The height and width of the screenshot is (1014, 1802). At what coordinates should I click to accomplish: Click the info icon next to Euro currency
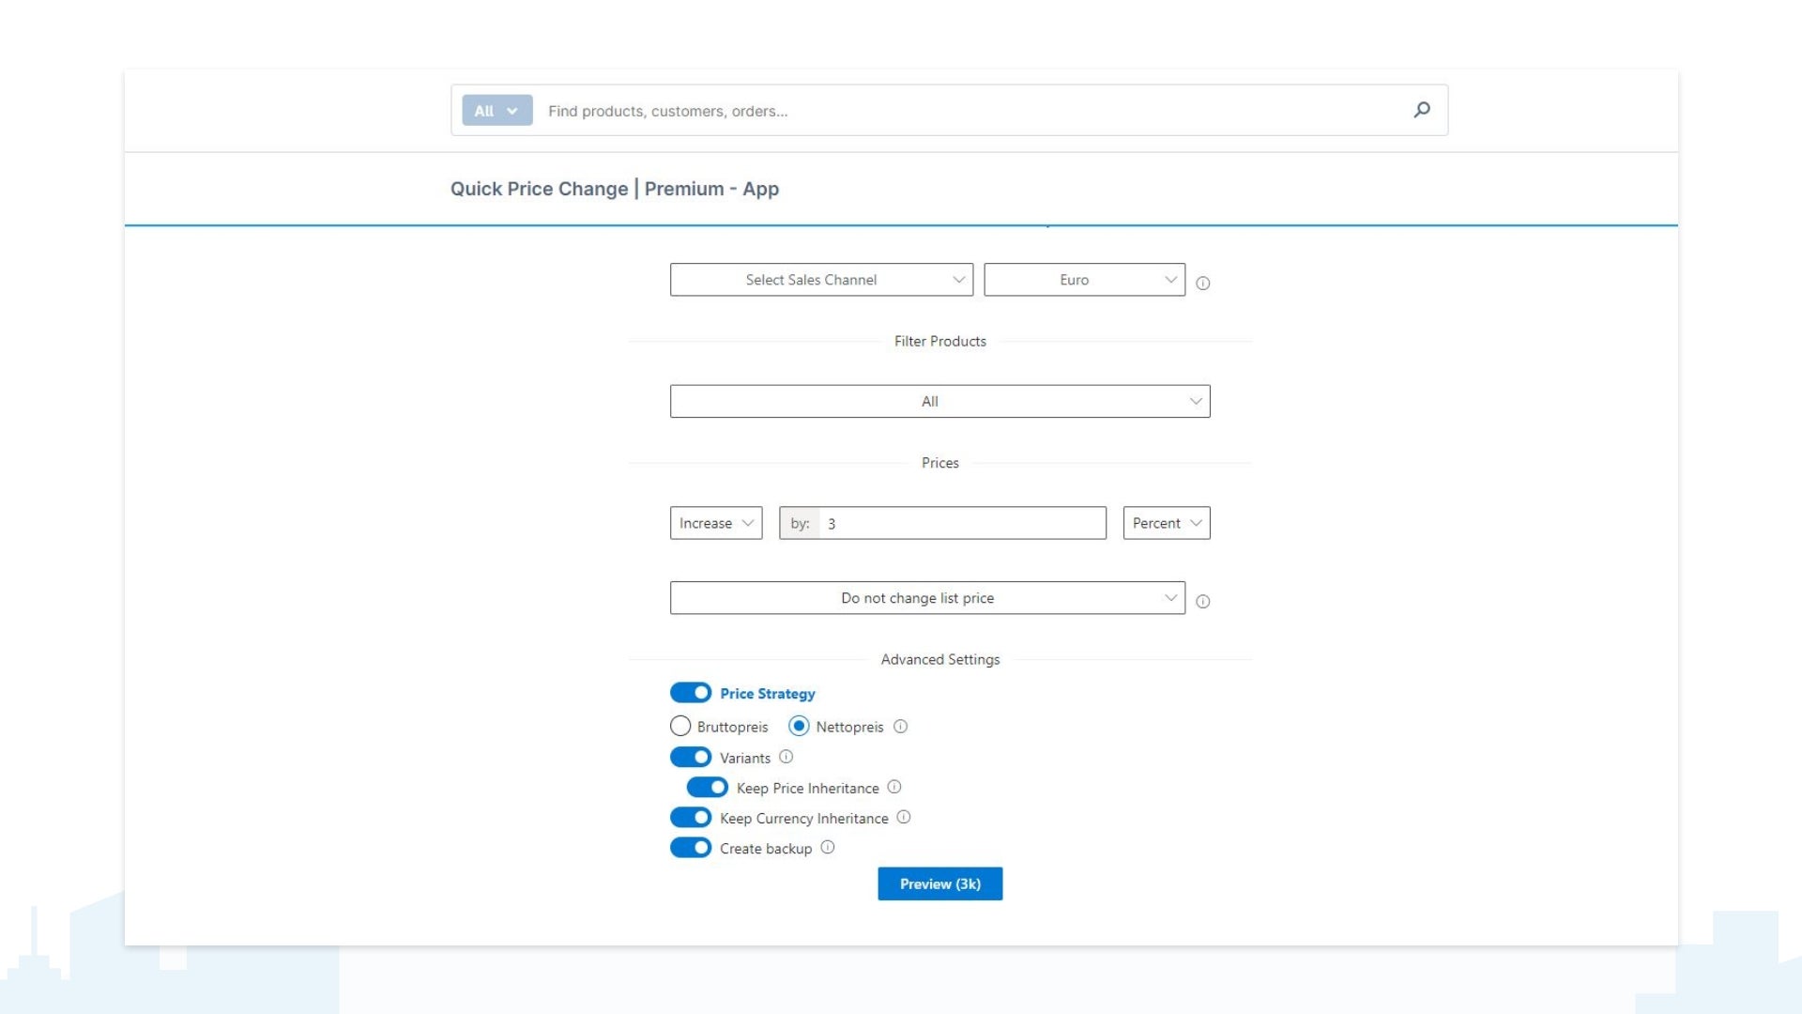[x=1203, y=284]
